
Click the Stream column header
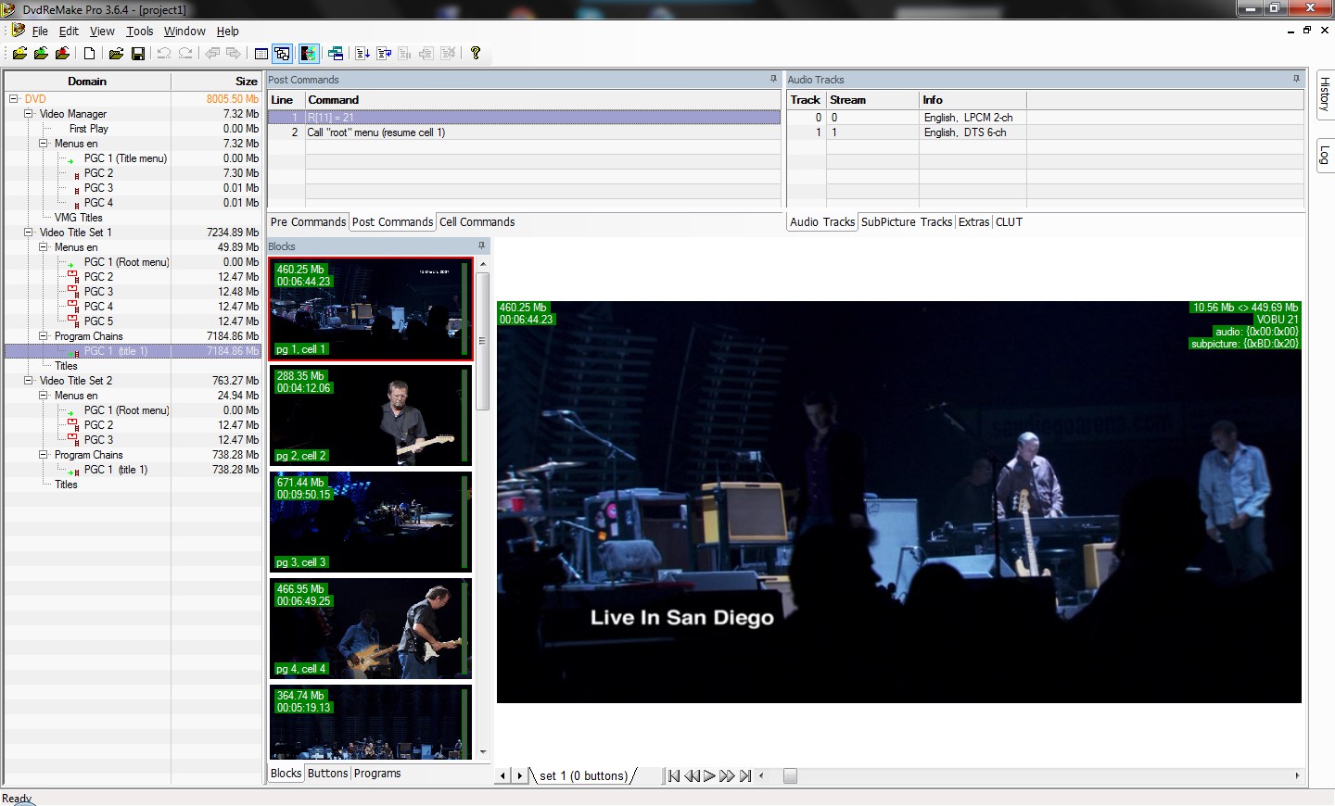[872, 100]
